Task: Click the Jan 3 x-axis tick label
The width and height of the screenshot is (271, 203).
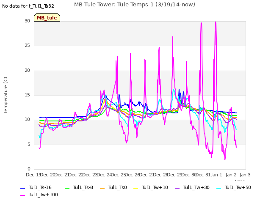Action: (245, 175)
